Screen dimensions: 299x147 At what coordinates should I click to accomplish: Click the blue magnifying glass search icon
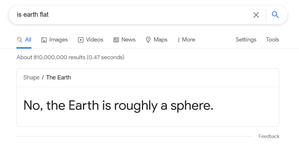275,15
